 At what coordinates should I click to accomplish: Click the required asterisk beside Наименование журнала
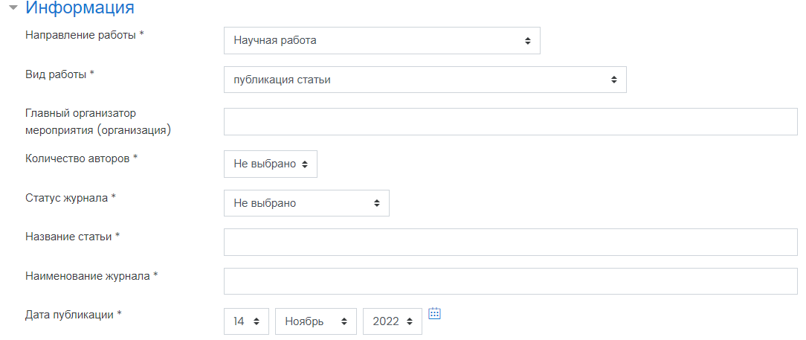(156, 275)
